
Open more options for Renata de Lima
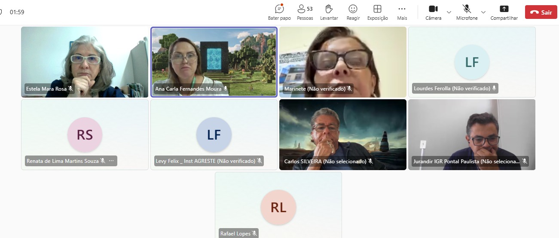[x=111, y=161]
